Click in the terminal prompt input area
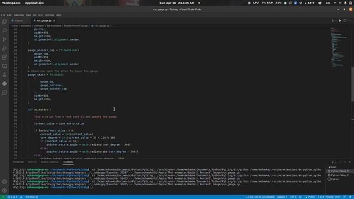Image resolution: width=354 pixels, height=199 pixels. pyautogui.click(x=91, y=187)
